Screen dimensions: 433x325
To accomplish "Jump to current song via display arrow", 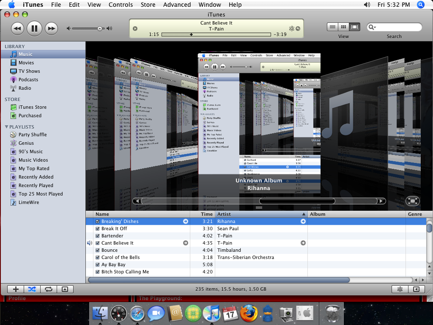I will pyautogui.click(x=298, y=28).
